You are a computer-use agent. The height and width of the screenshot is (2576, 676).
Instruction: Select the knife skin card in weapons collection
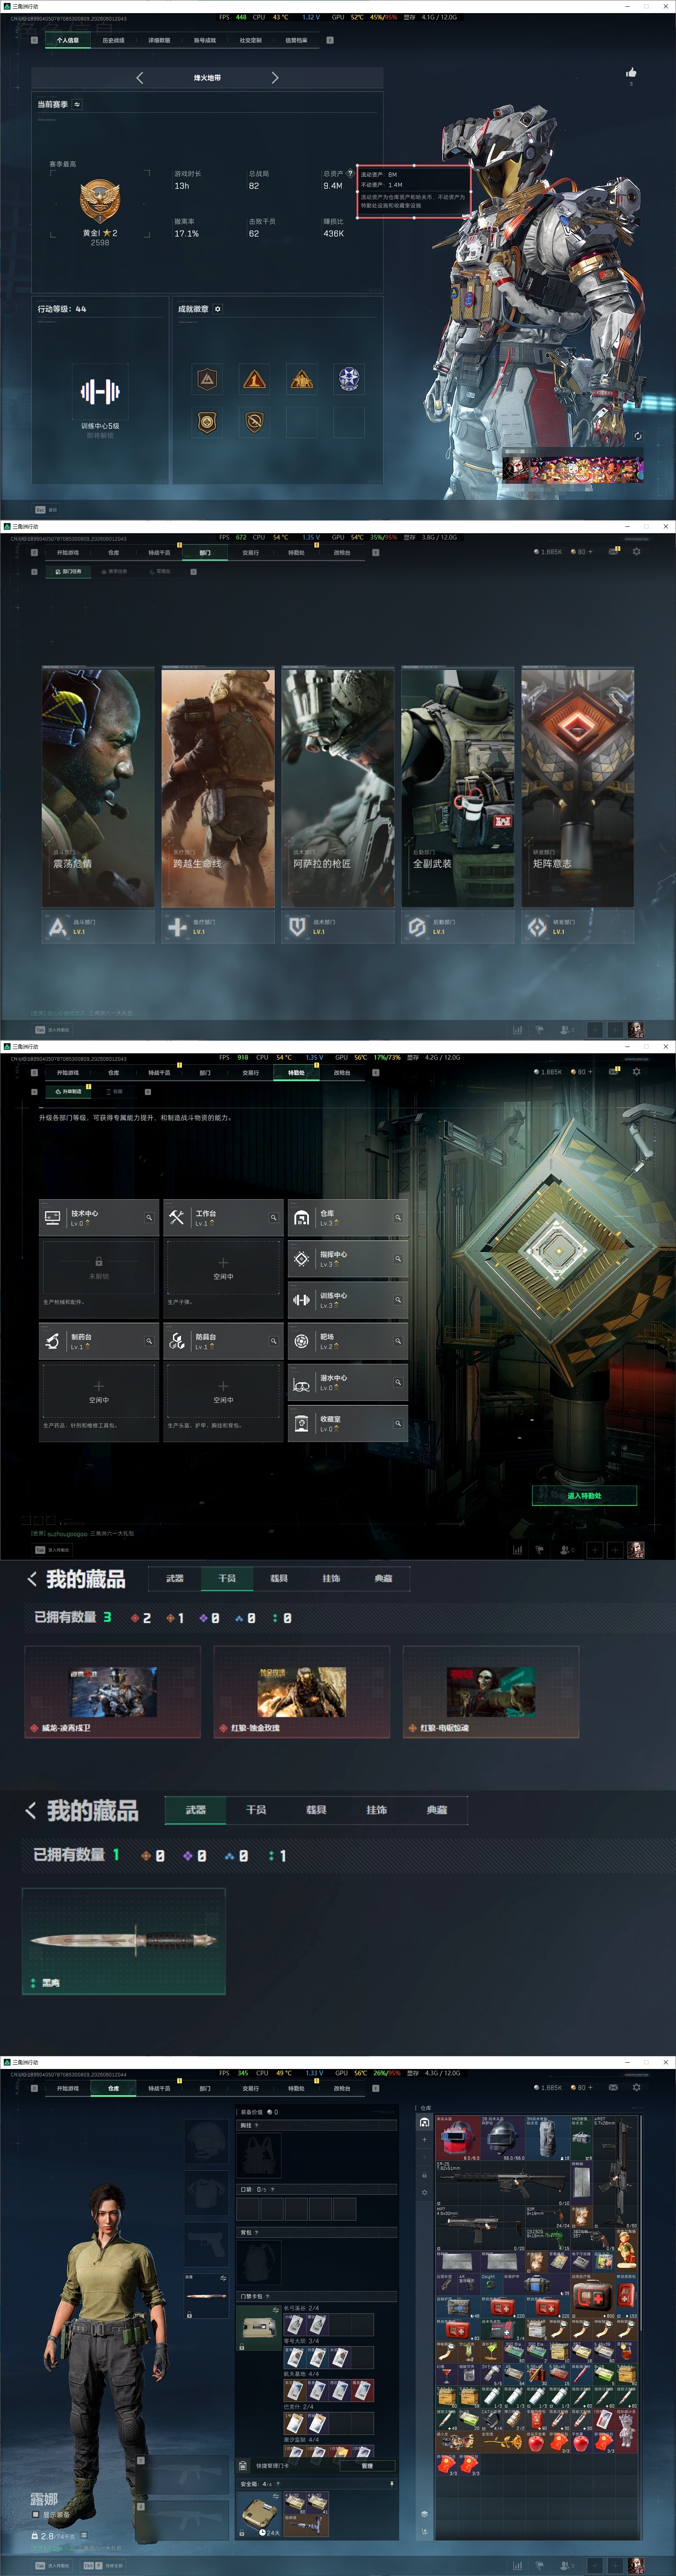[124, 1941]
